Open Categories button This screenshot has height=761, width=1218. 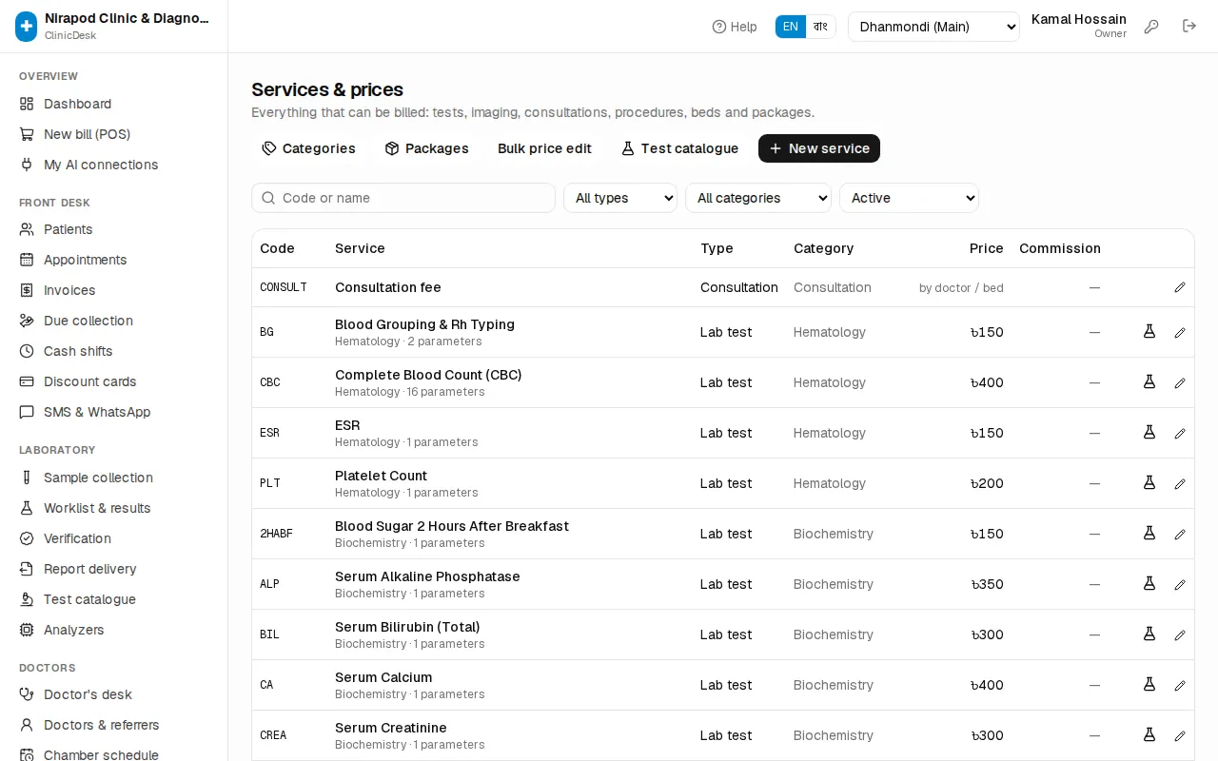coord(308,148)
